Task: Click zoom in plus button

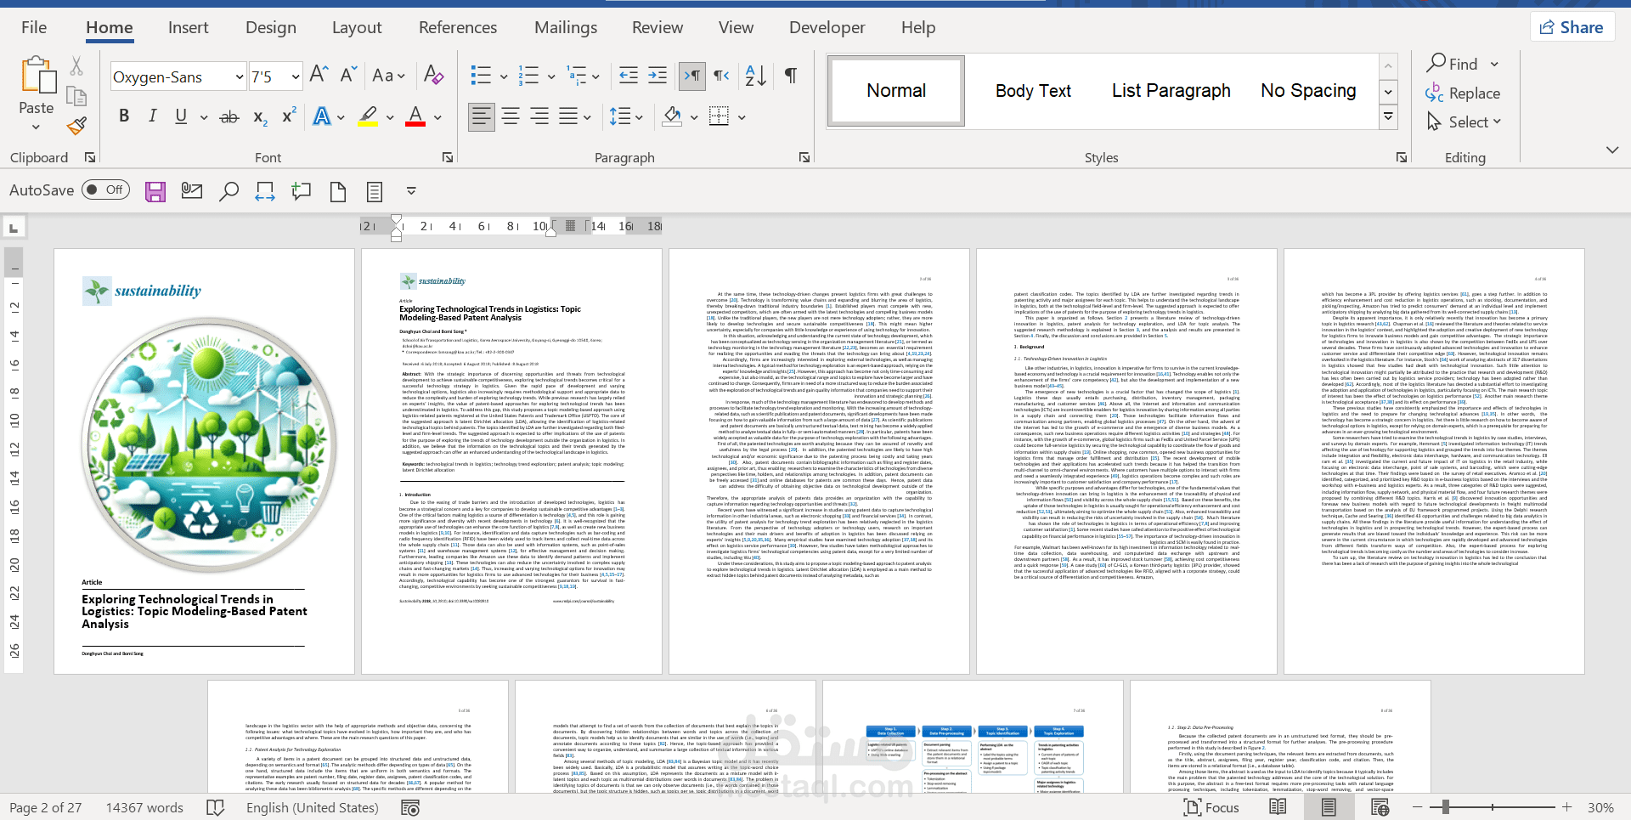Action: coord(1567,807)
